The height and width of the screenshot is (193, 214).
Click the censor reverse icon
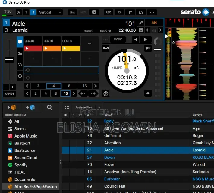coord(106,93)
